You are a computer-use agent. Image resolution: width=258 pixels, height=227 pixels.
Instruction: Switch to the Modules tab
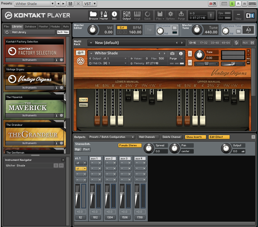click(x=55, y=27)
